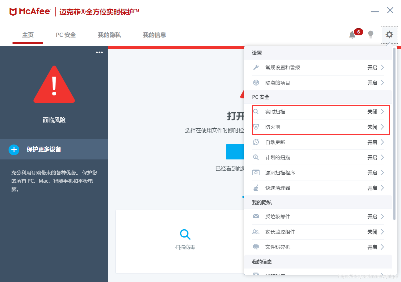This screenshot has height=282, width=401.
Task: Open the 计划的扫描 settings entry
Action: [318, 157]
